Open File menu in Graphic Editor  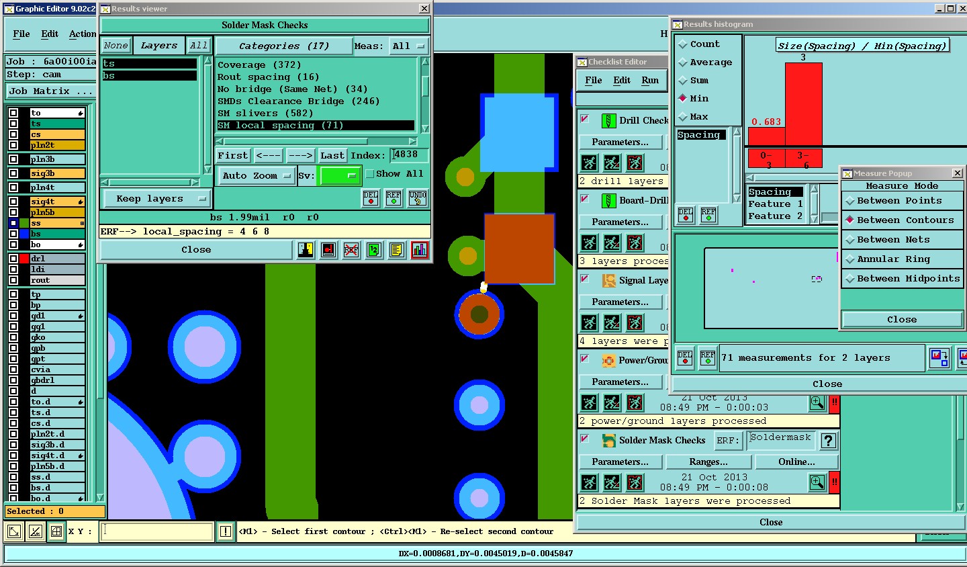click(x=21, y=34)
